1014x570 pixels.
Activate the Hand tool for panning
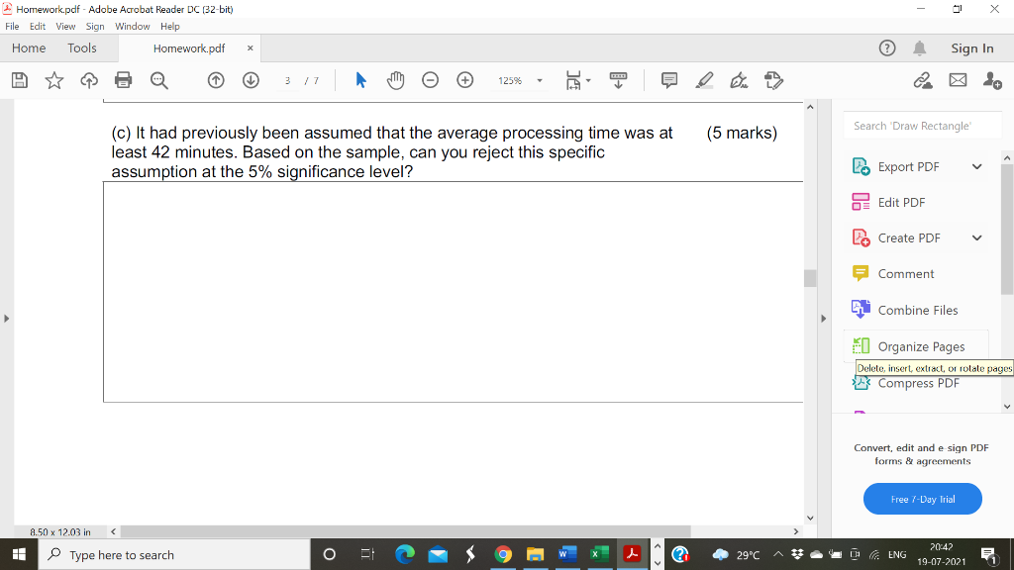tap(395, 80)
